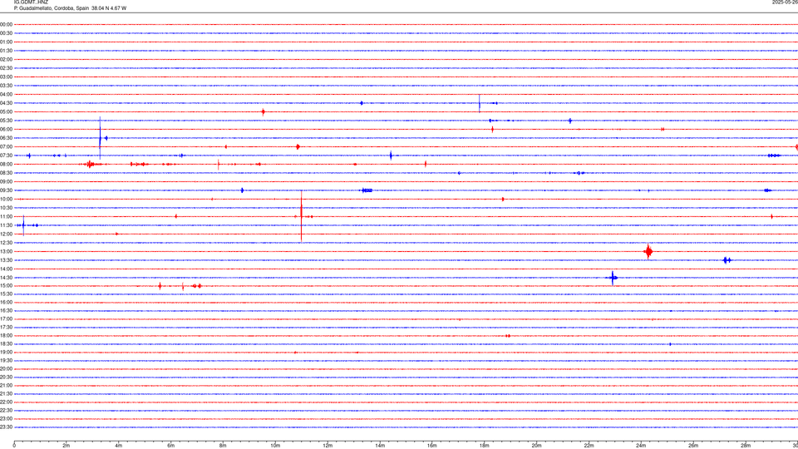The height and width of the screenshot is (449, 798).
Task: Select the 08:00 trace time label
Action: pos(6,164)
